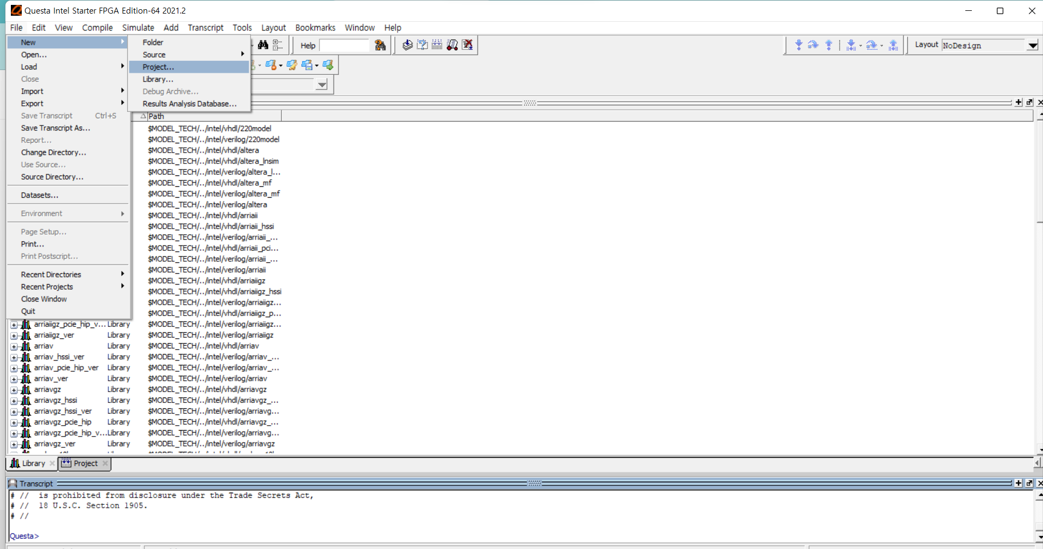Expand the arriavgz_ver library node
Screen dimensions: 1043x549
[14, 444]
